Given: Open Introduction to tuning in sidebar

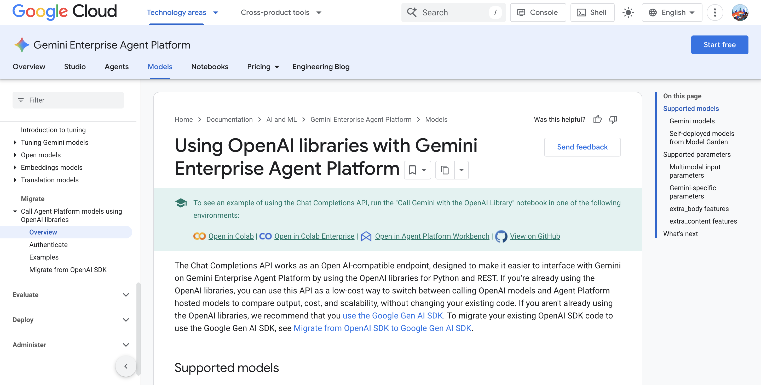Looking at the screenshot, I should pyautogui.click(x=53, y=130).
